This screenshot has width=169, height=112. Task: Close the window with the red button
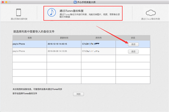click(3, 2)
